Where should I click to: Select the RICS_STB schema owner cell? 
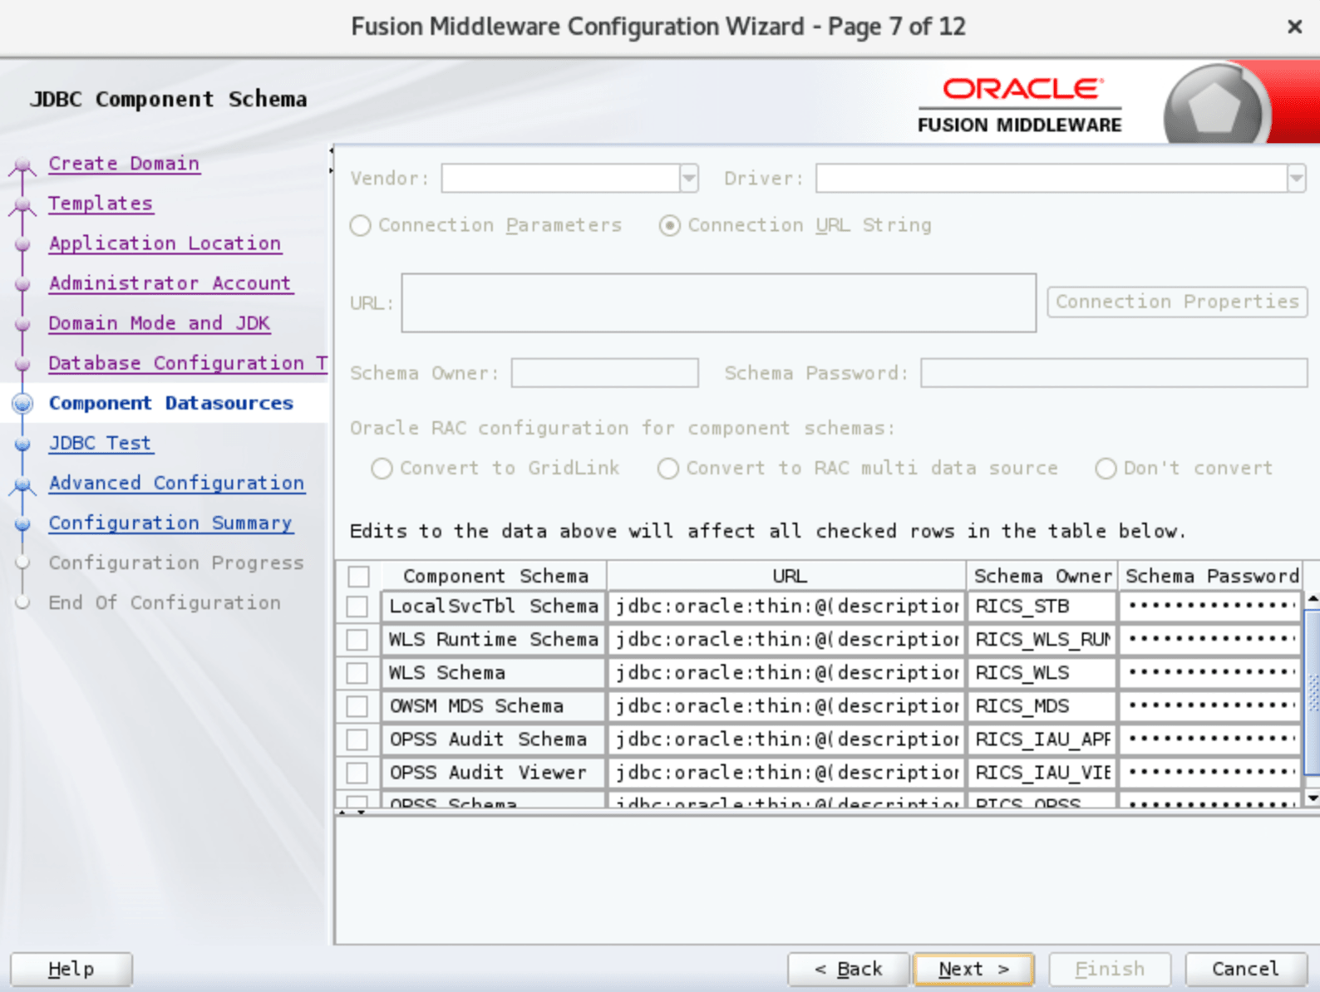point(1042,606)
